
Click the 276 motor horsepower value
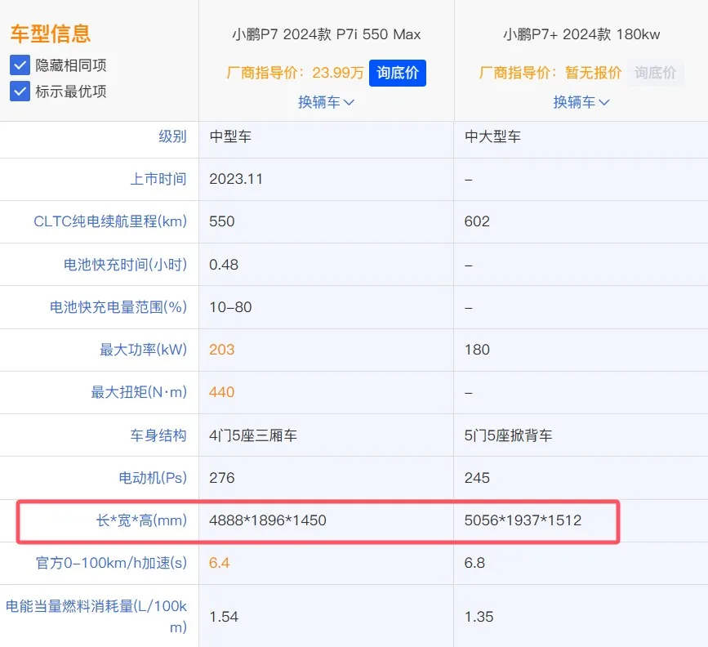(x=221, y=478)
